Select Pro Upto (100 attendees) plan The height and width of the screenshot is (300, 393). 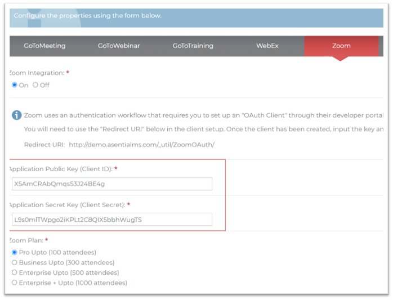point(15,252)
